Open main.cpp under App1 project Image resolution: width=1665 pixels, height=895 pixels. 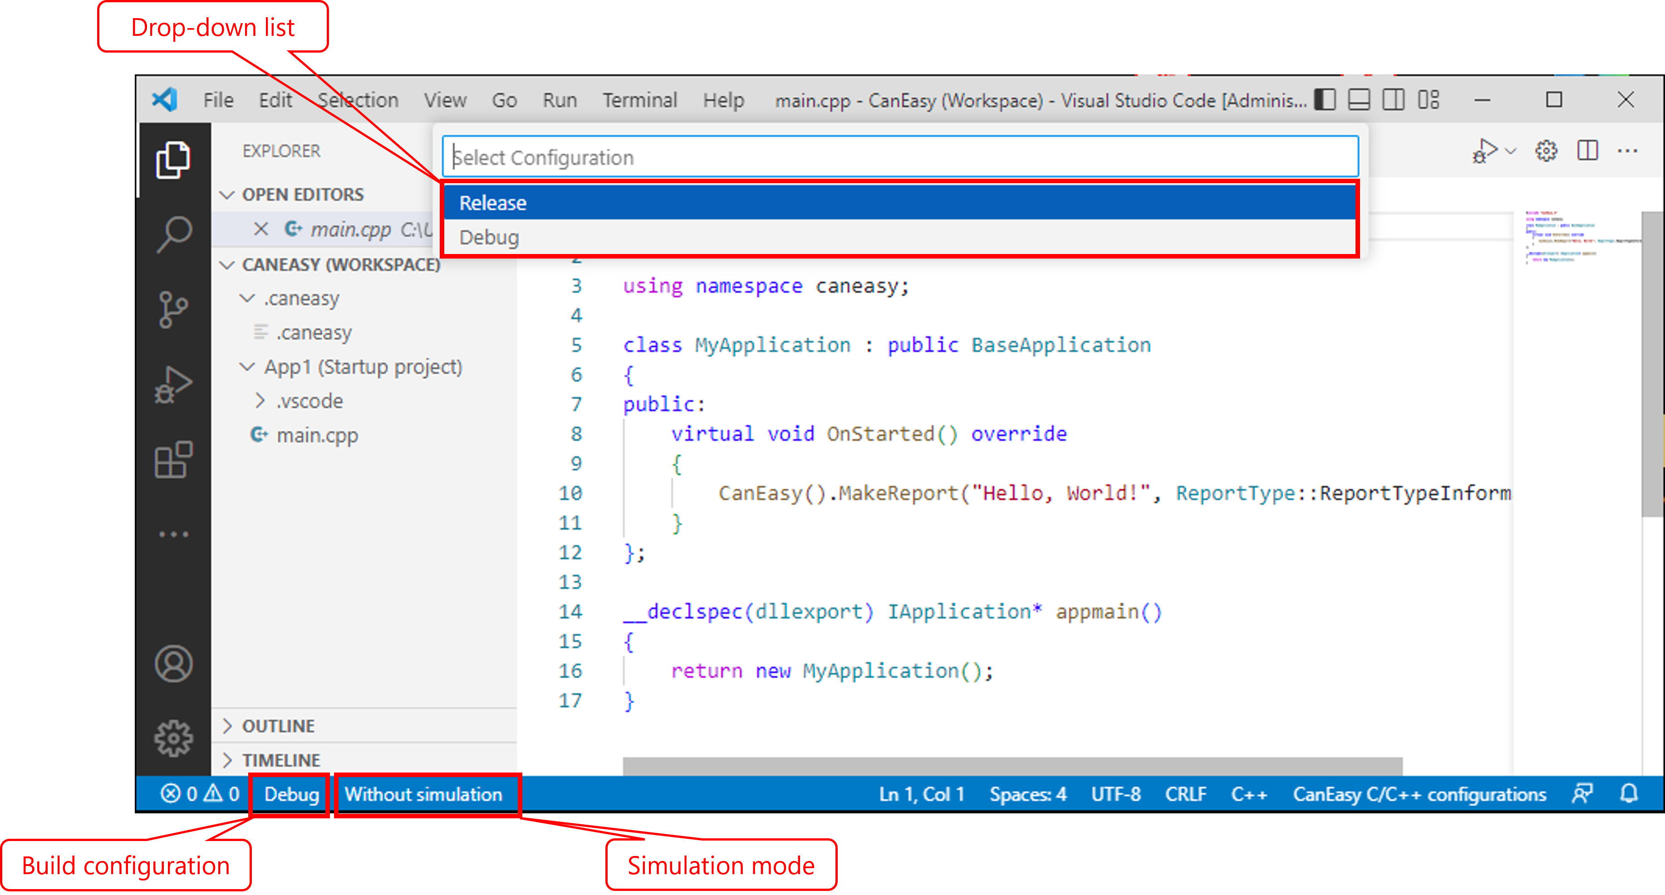tap(317, 435)
